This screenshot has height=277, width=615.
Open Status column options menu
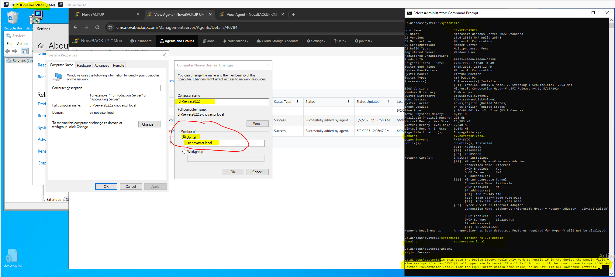(x=349, y=102)
